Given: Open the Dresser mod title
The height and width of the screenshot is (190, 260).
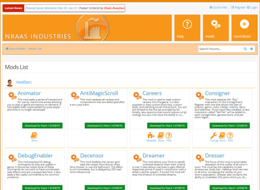Looking at the screenshot, I should (x=215, y=156).
